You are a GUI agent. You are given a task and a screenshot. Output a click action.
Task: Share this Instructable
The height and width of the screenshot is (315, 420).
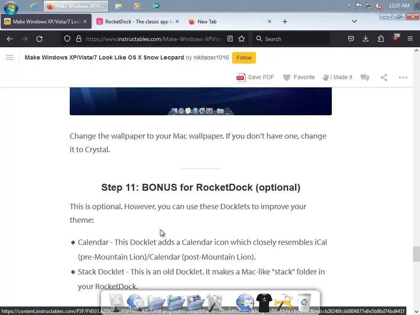(x=384, y=78)
